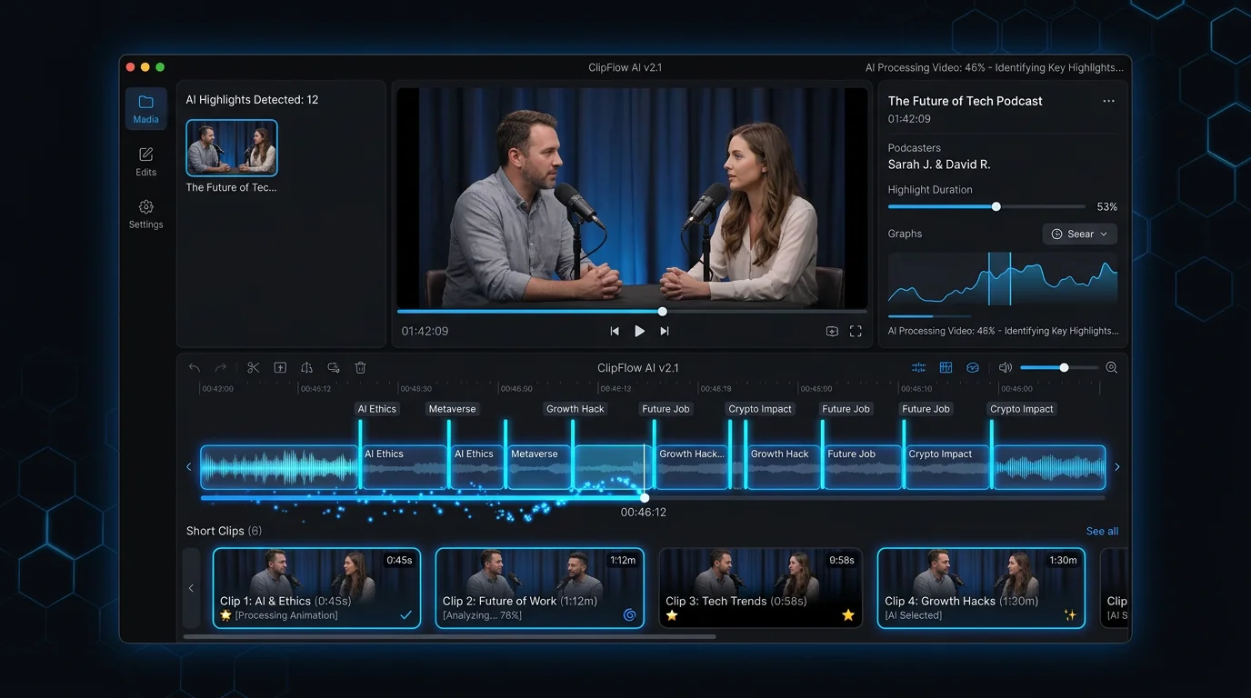Toggle the waveform view icon
Viewport: 1251px width, 698px height.
click(x=918, y=368)
